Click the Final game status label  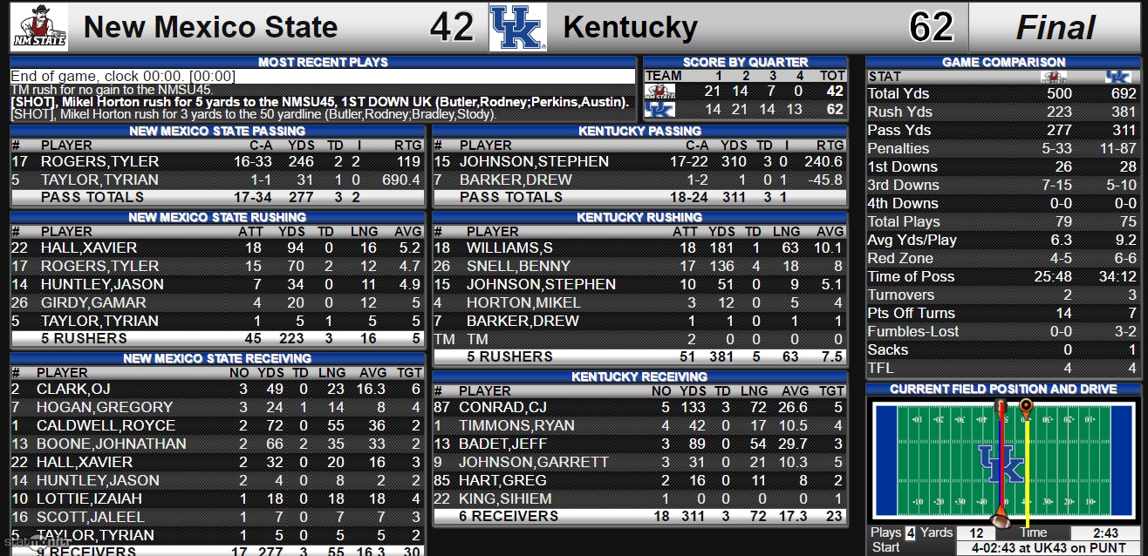point(1056,28)
